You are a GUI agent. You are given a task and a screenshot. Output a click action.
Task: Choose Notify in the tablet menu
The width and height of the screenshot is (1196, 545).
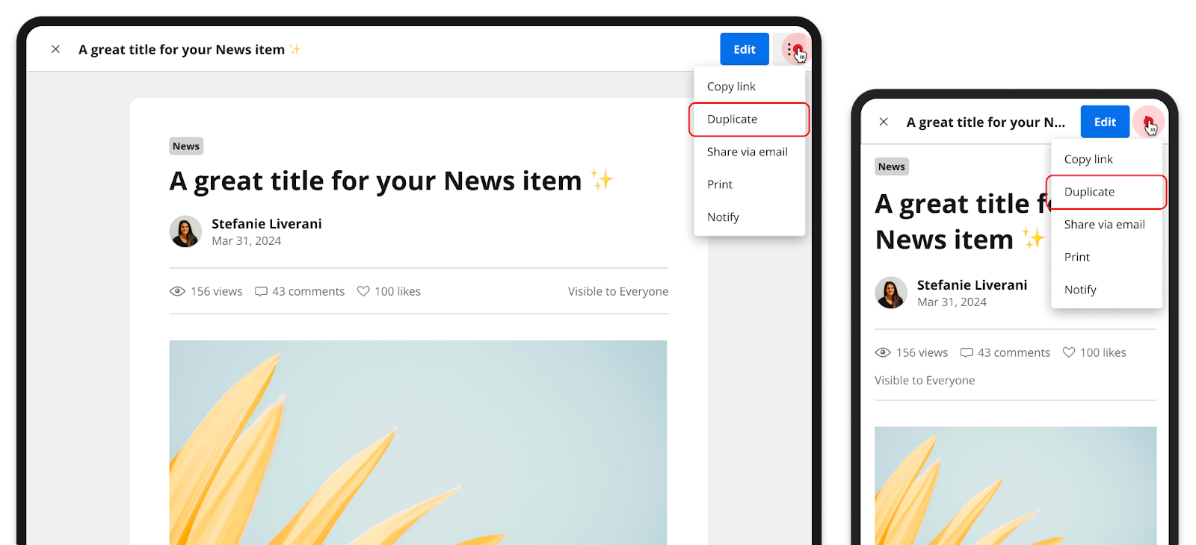click(750, 217)
